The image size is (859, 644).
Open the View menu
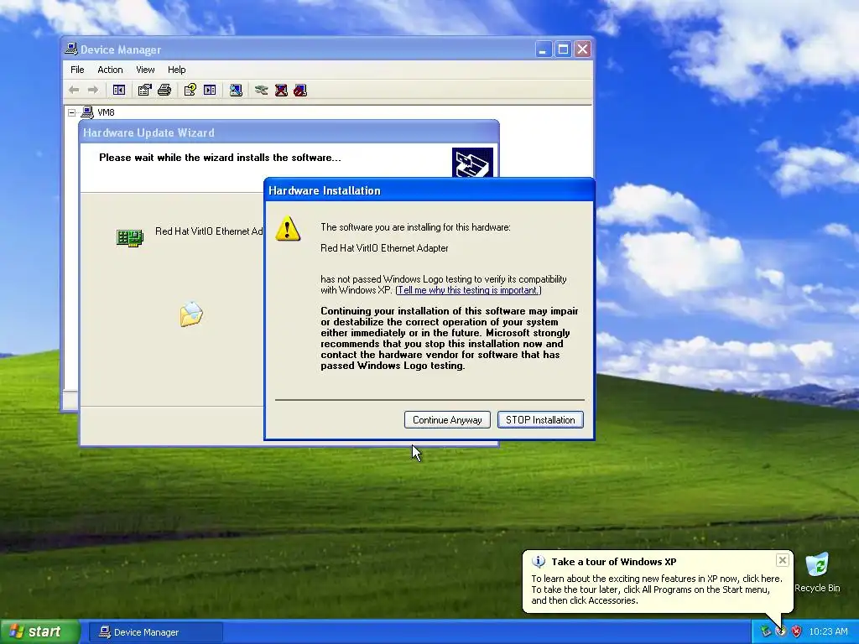(x=145, y=70)
